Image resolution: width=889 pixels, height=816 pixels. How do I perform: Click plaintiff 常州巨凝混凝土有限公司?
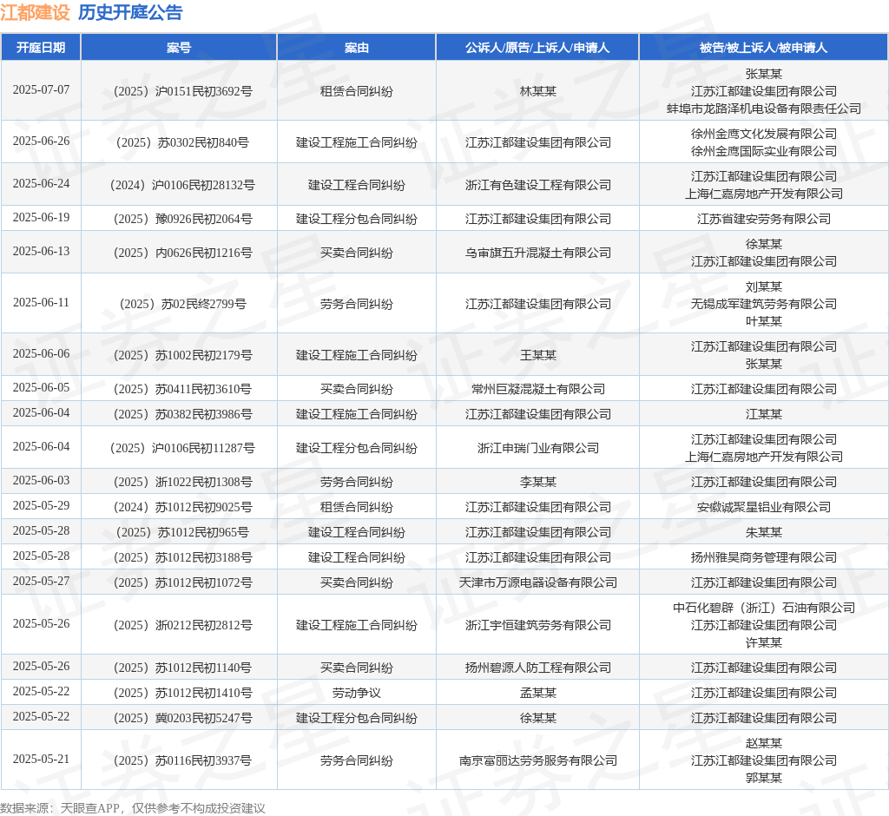(x=538, y=389)
